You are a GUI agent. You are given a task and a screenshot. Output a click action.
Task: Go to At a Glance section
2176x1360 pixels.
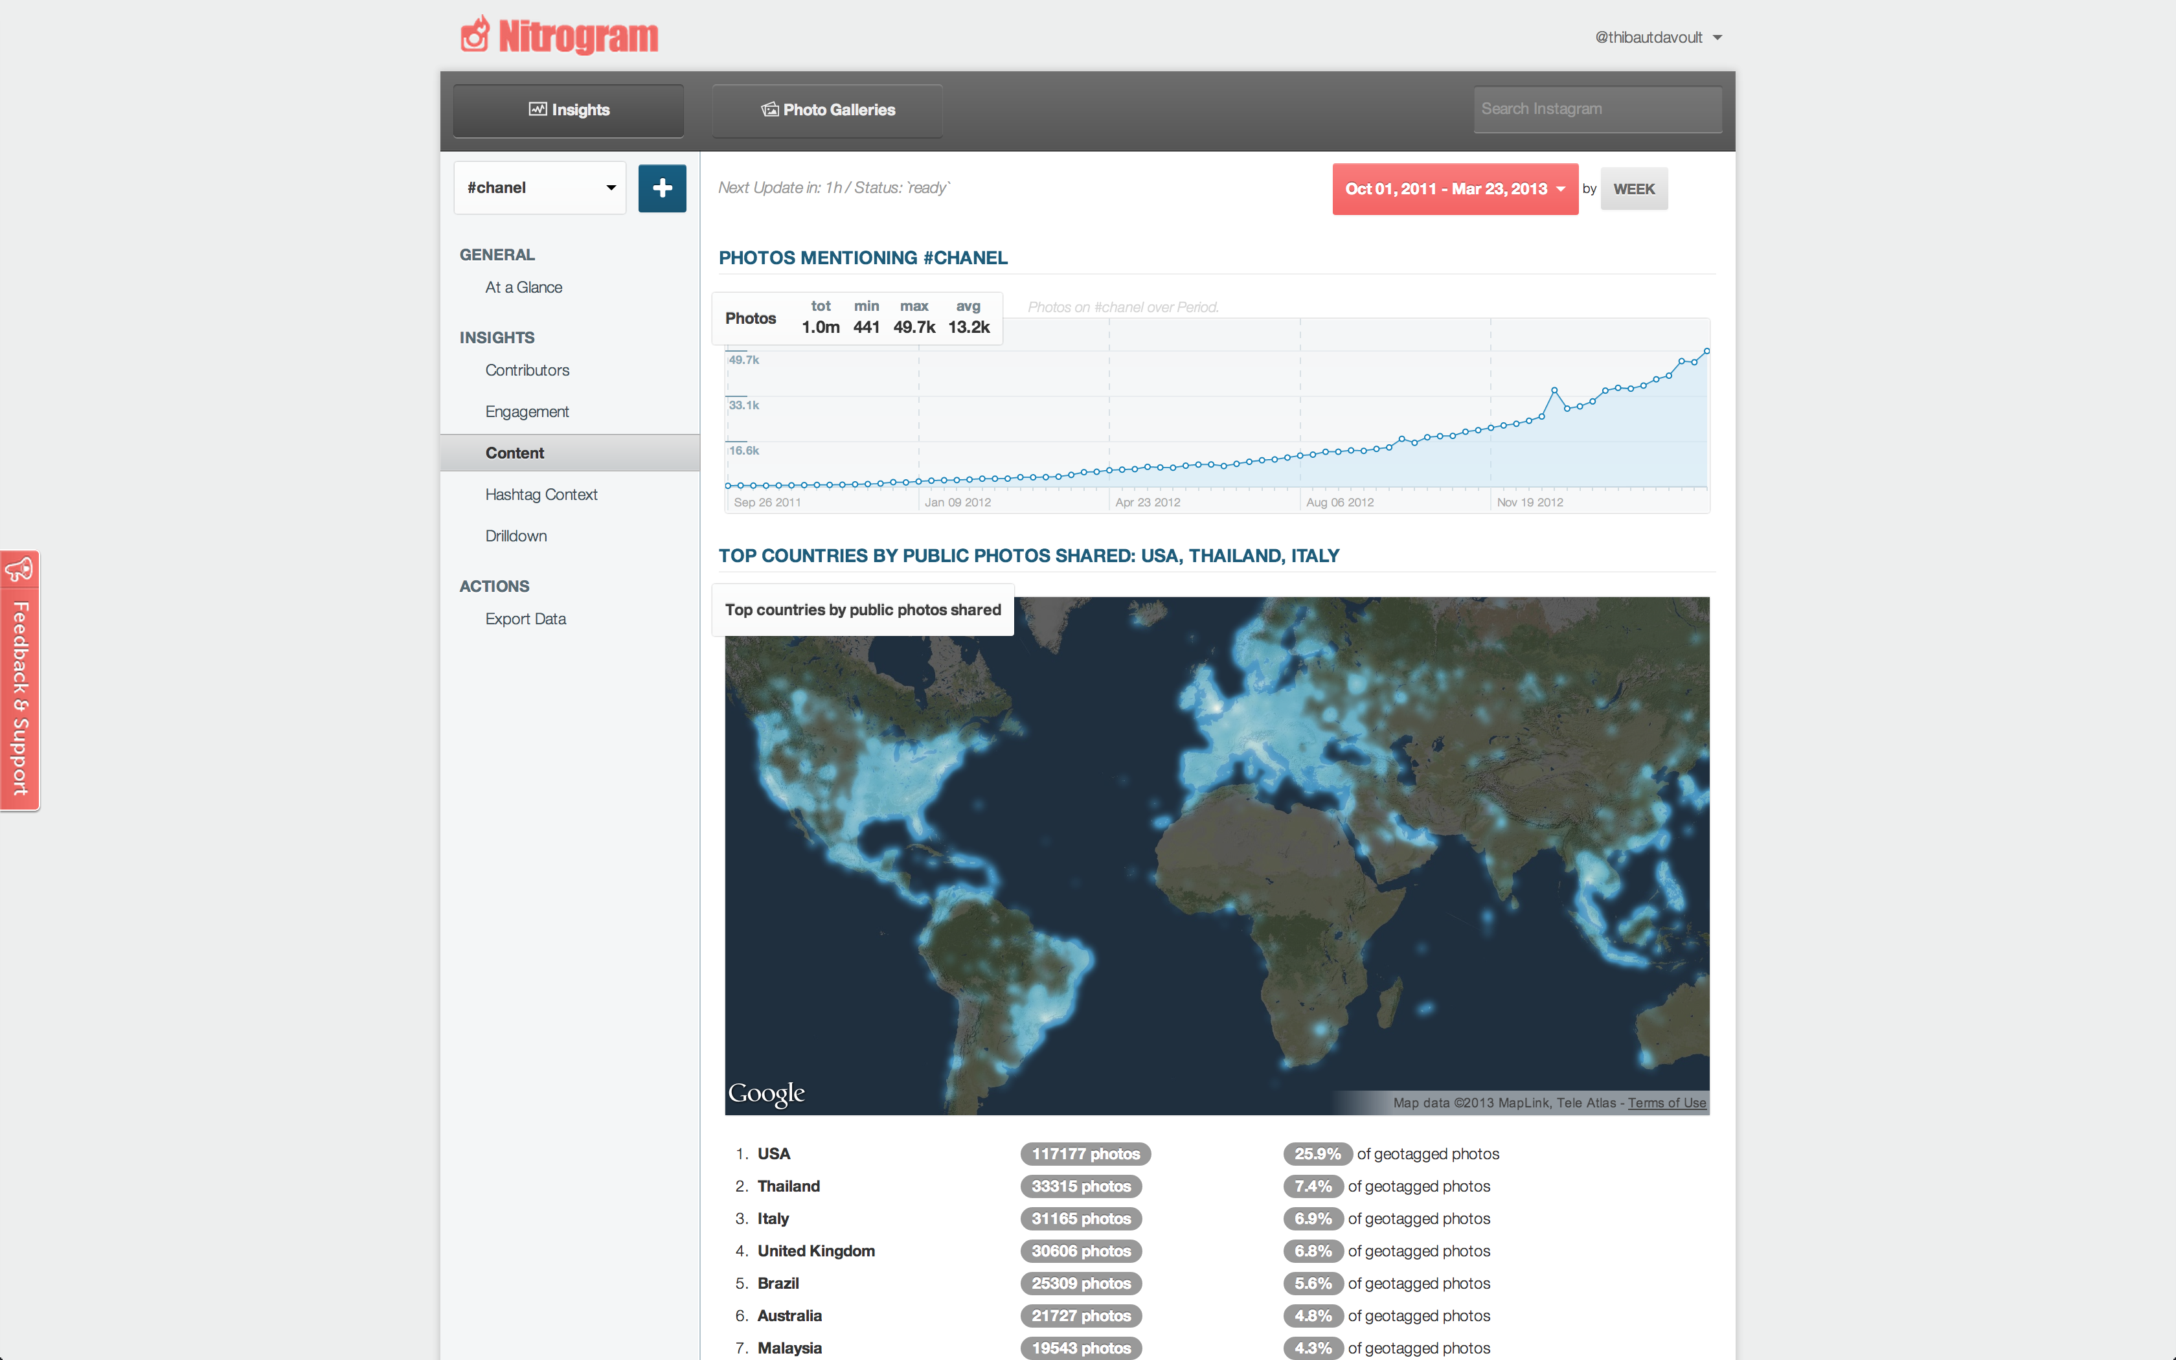(523, 287)
